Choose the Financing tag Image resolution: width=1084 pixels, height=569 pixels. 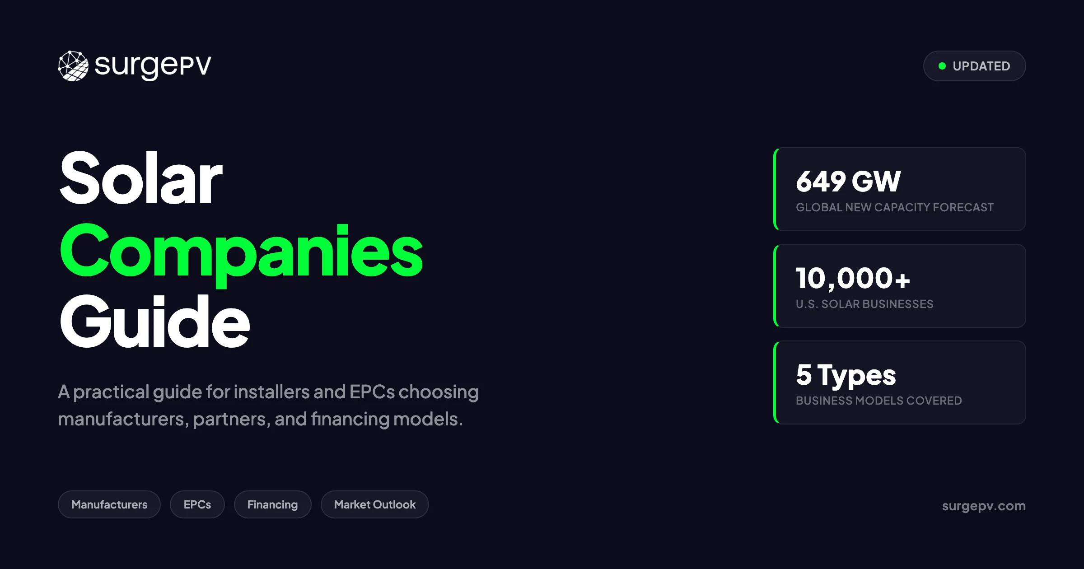272,504
